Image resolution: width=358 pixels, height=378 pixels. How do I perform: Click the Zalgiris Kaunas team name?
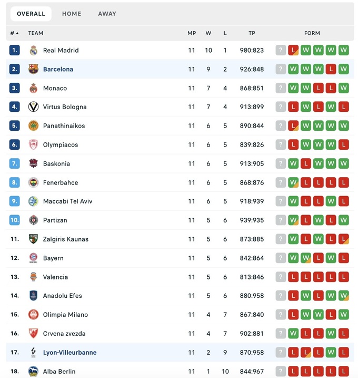click(66, 239)
